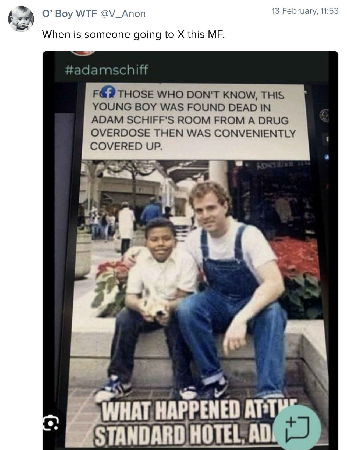Click the post text about 'X this MF'

(x=133, y=34)
